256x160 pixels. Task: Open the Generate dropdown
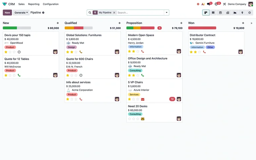pos(21,13)
